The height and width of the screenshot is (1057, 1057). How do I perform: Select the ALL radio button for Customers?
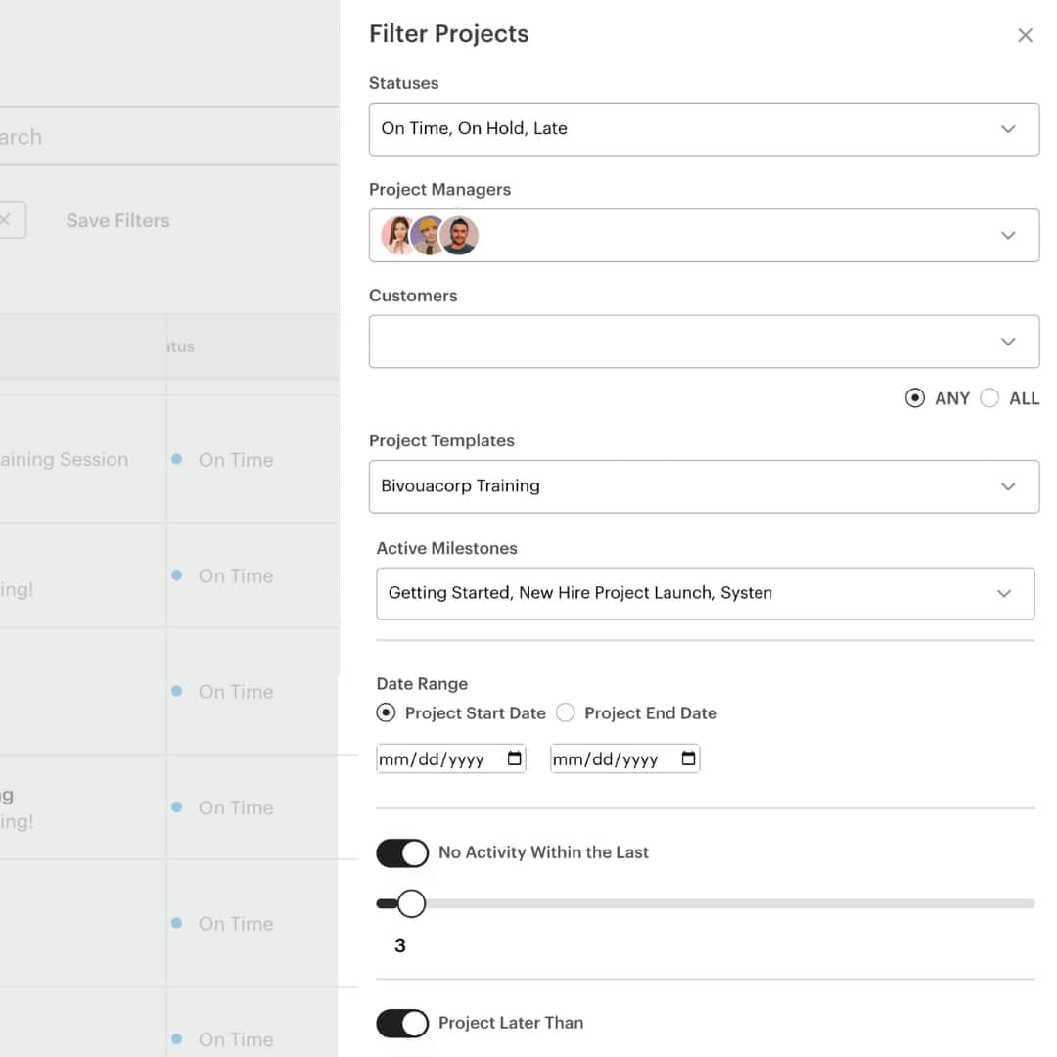(989, 398)
